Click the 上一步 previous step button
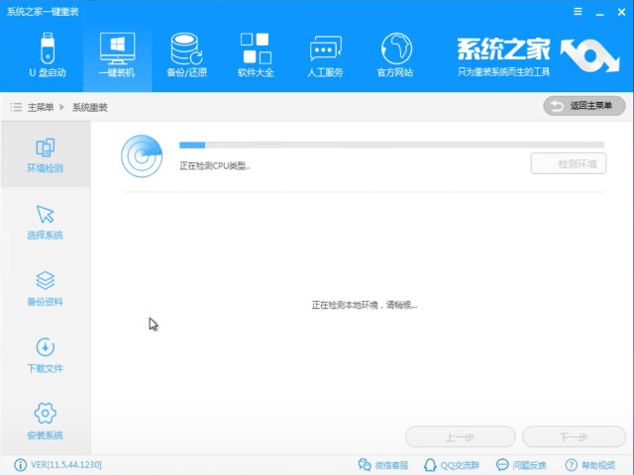Screen dimensions: 634x475 click(x=460, y=436)
